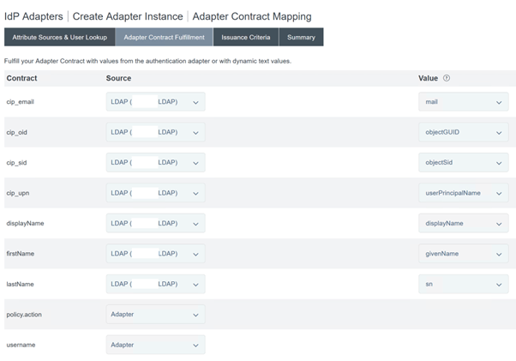The height and width of the screenshot is (361, 516).
Task: Open the Attribute Sources & User Lookup tab
Action: 59,37
